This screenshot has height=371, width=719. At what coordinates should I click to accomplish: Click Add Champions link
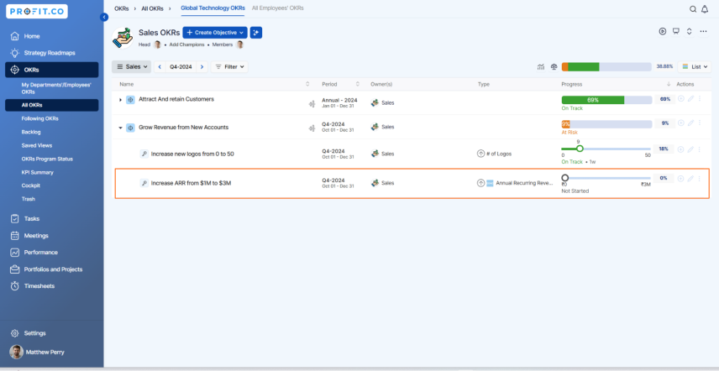(x=186, y=44)
